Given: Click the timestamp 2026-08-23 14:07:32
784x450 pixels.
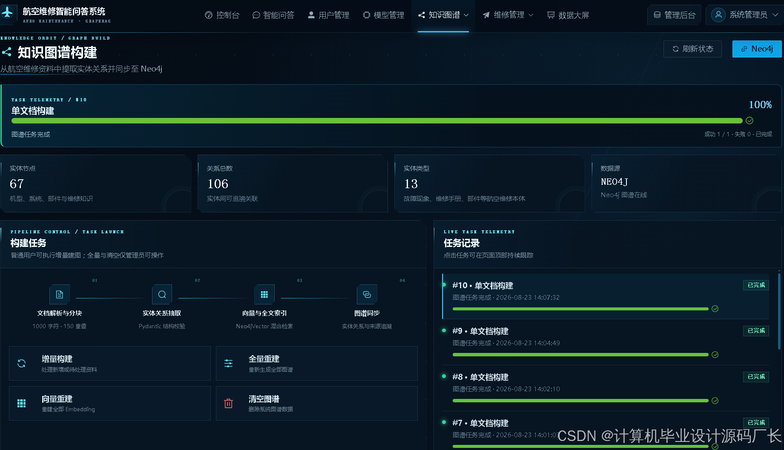Looking at the screenshot, I should point(528,298).
